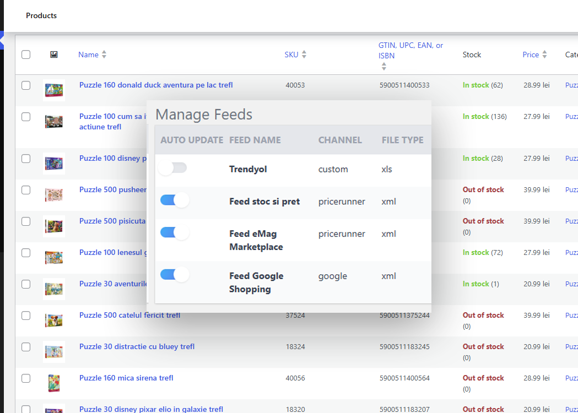
Task: Click the Feed eMag Marketplace name
Action: 256,240
